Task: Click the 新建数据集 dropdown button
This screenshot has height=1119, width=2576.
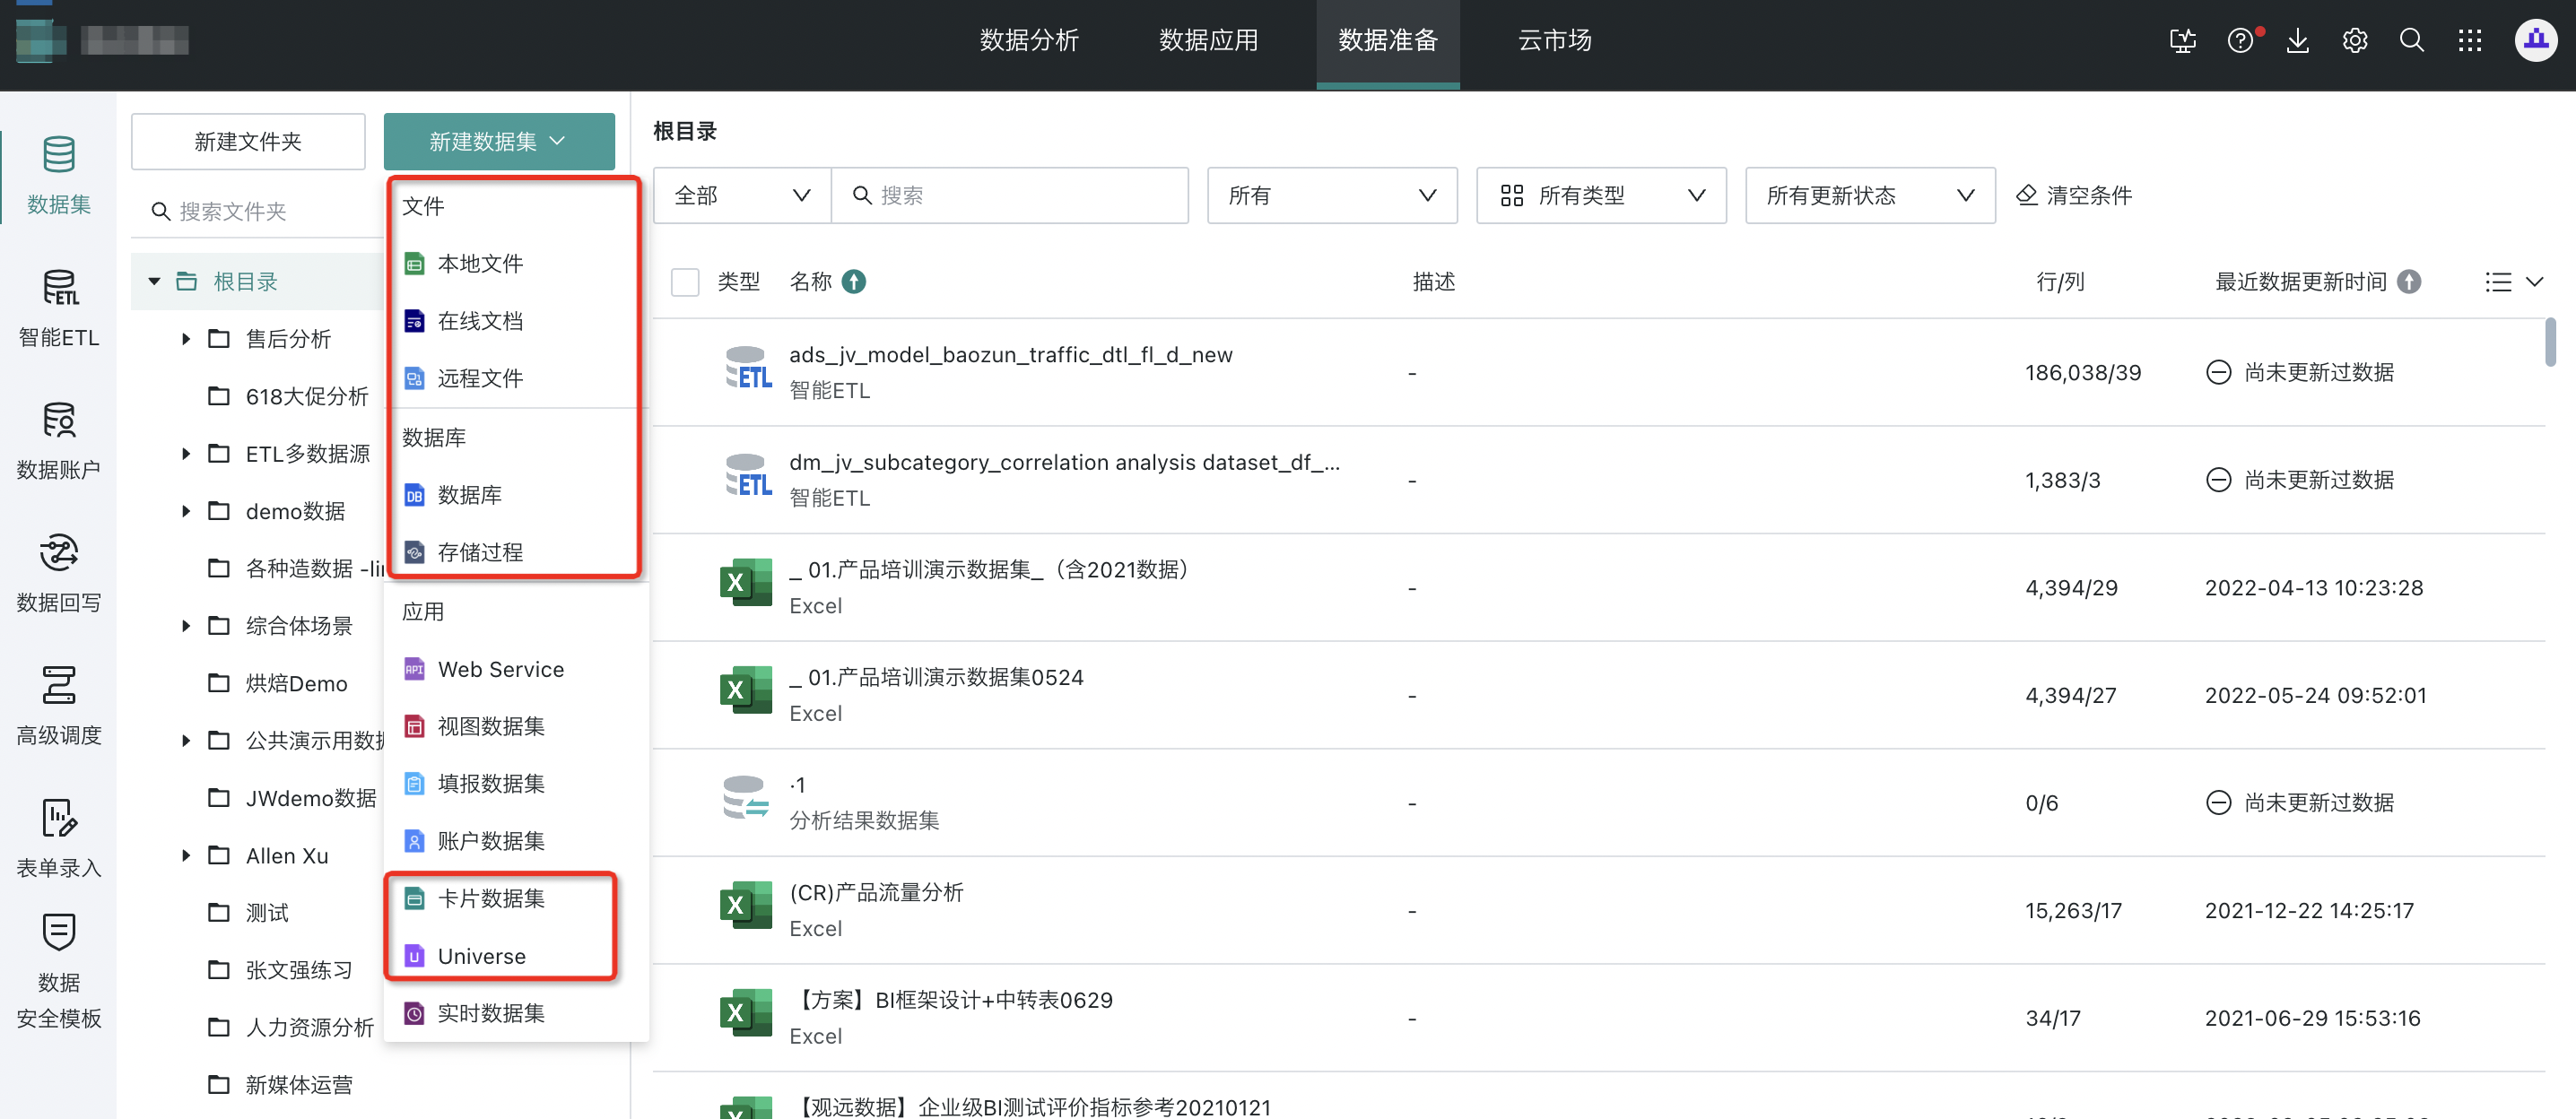Action: [499, 141]
